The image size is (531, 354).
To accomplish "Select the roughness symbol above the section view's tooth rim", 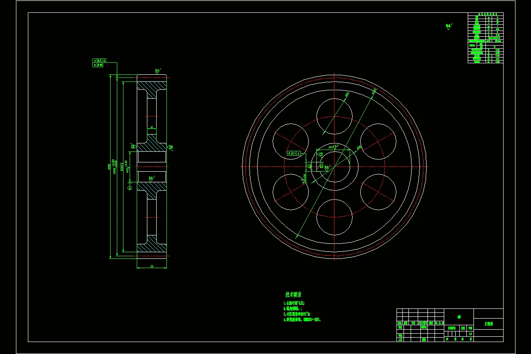I will [158, 70].
